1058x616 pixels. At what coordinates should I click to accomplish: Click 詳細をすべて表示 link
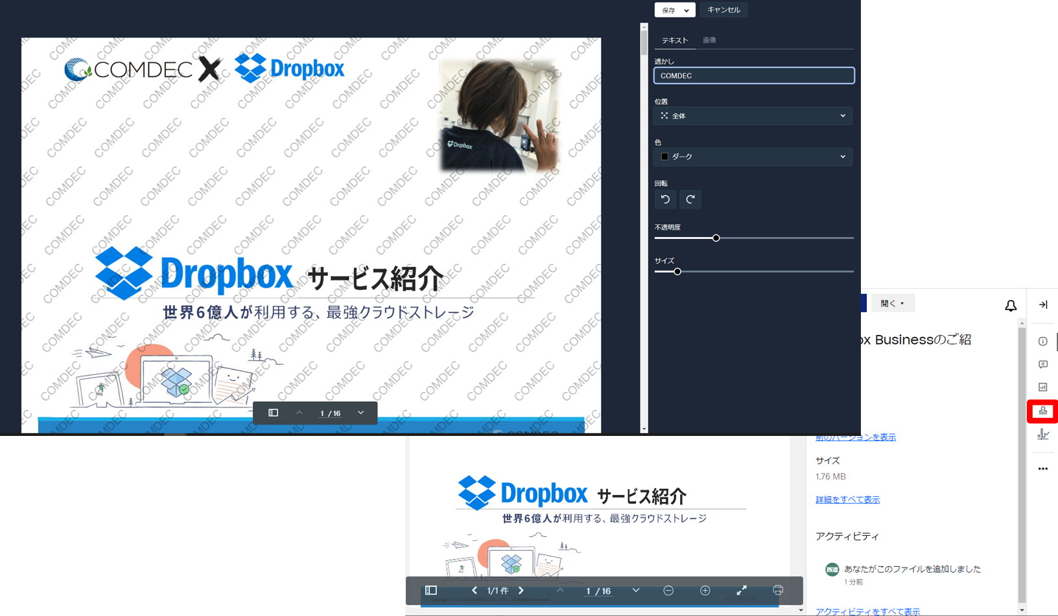(x=847, y=499)
